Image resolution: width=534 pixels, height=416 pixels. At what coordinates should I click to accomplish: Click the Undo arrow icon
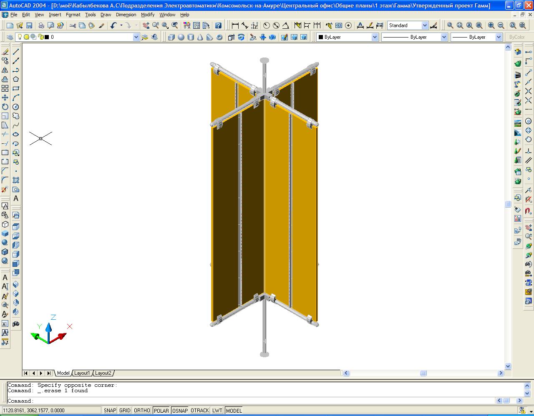coord(113,25)
